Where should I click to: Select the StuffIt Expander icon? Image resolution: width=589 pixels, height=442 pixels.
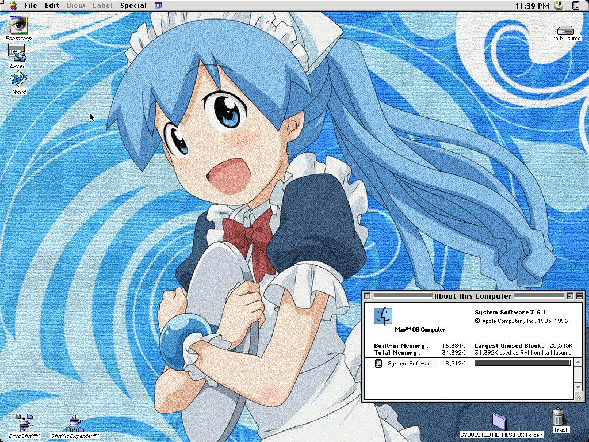(74, 423)
